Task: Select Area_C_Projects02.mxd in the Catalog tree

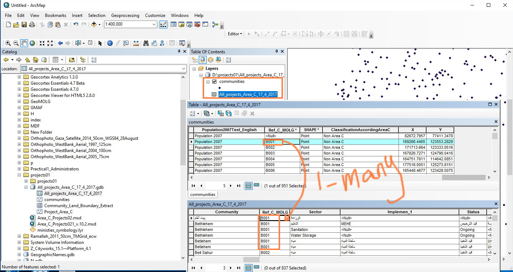Action: (x=59, y=218)
